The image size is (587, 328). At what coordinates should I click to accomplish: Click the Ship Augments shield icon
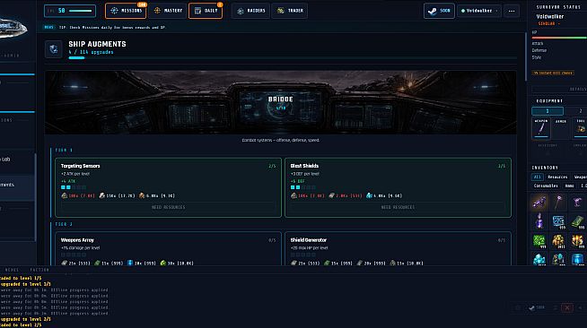pyautogui.click(x=54, y=49)
